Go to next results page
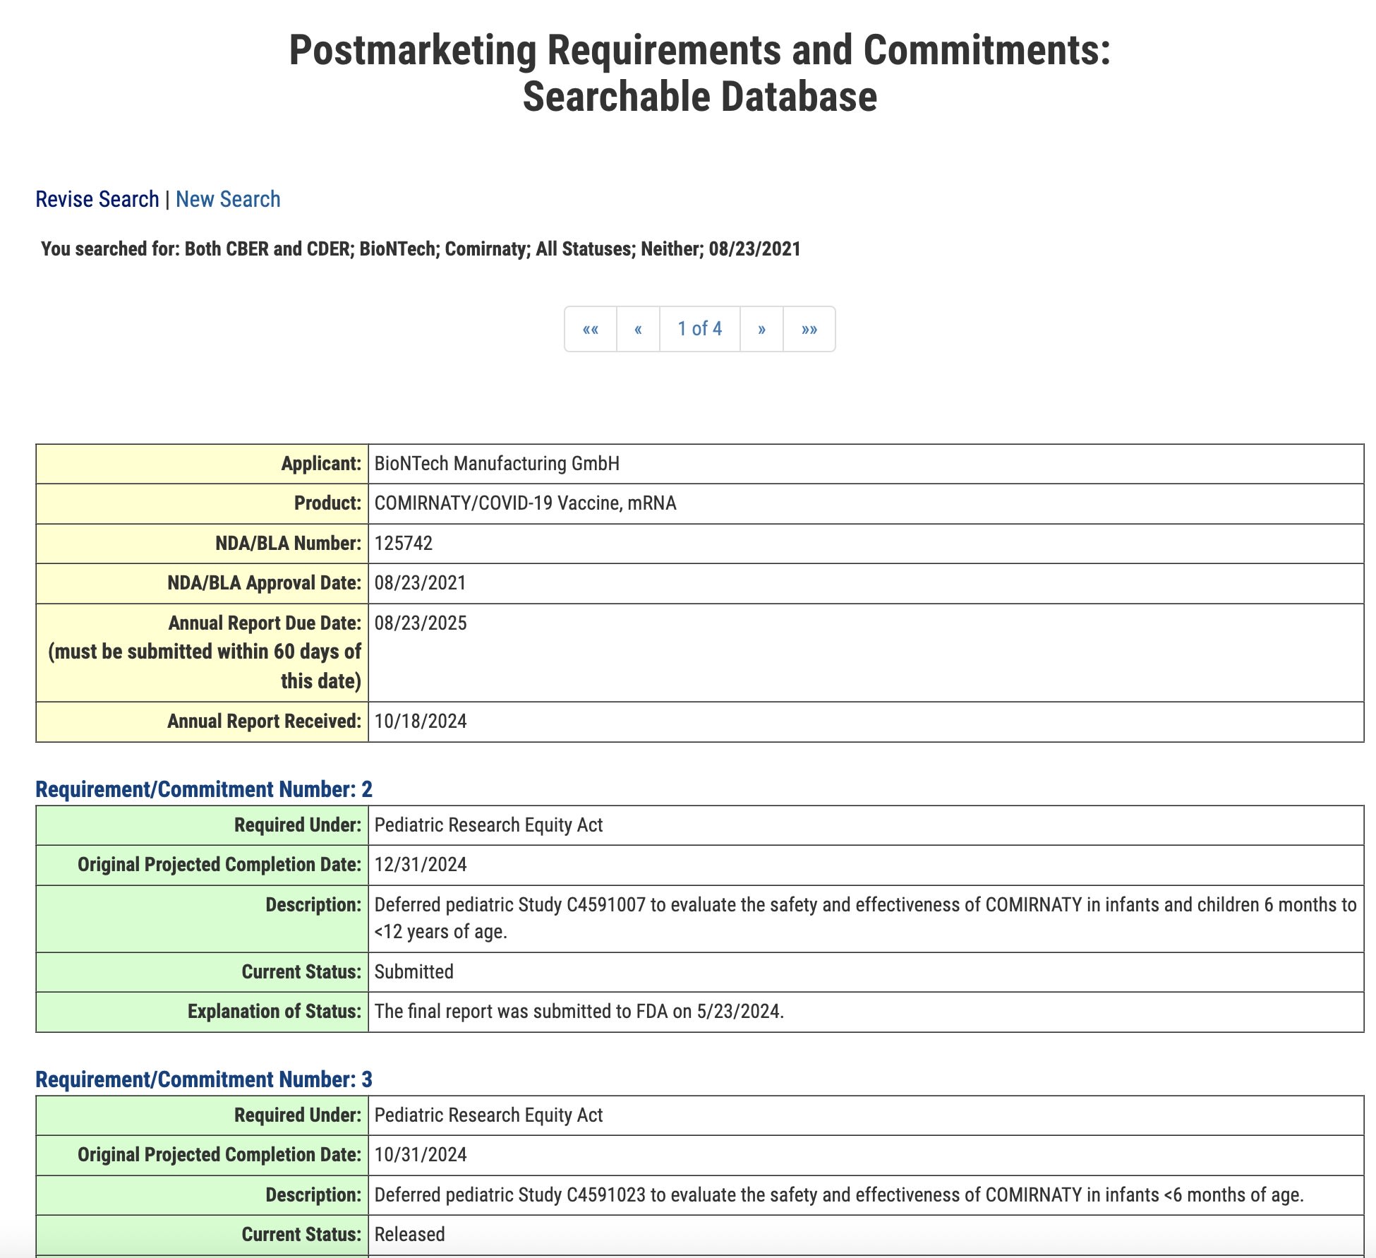The width and height of the screenshot is (1376, 1258). [761, 329]
